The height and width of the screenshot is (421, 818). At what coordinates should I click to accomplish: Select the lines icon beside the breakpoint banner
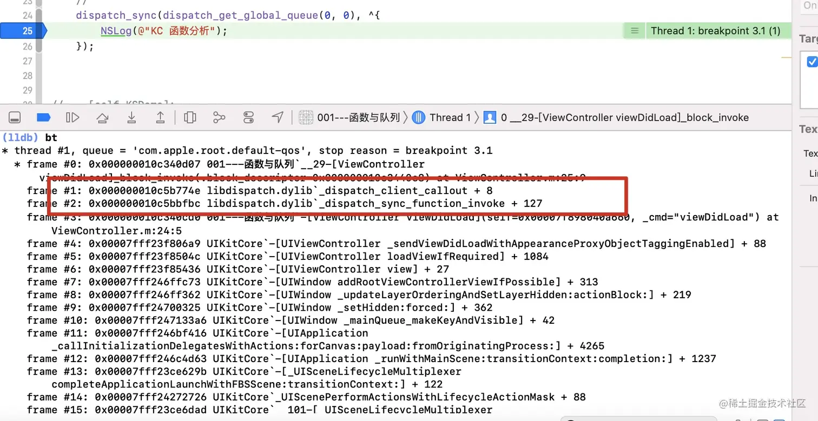click(x=634, y=31)
